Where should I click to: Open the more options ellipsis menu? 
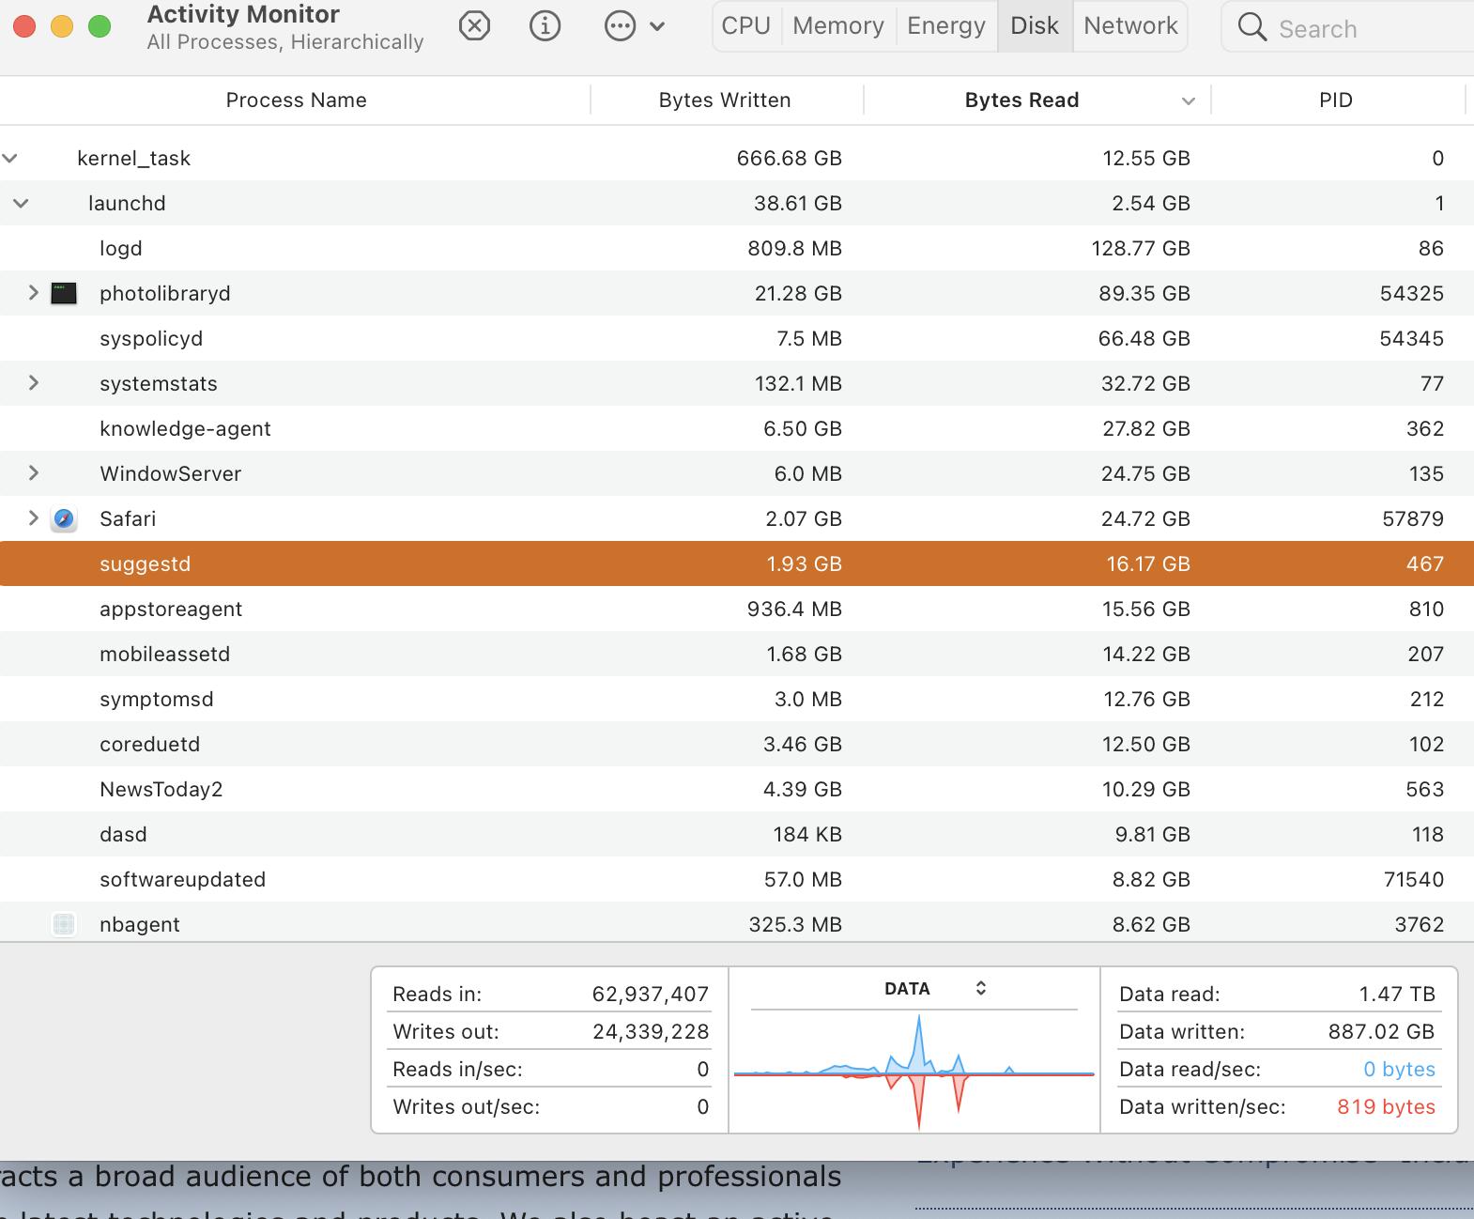click(x=621, y=26)
